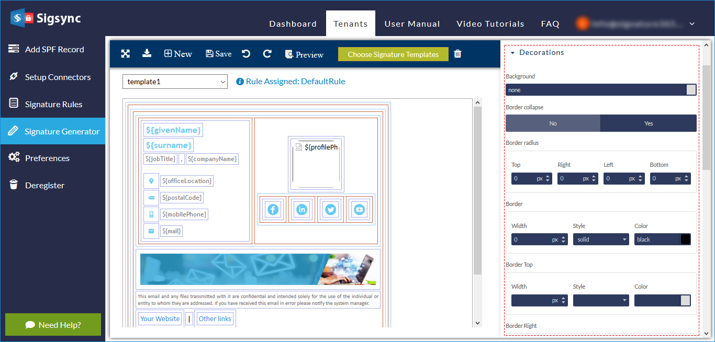Open the Dashboard tab
Screen dimensions: 715x342
pos(293,24)
